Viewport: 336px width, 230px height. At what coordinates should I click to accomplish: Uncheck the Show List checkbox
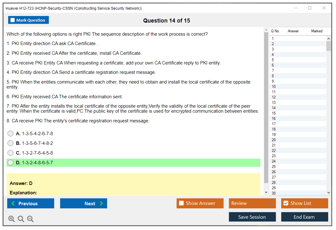click(286, 203)
